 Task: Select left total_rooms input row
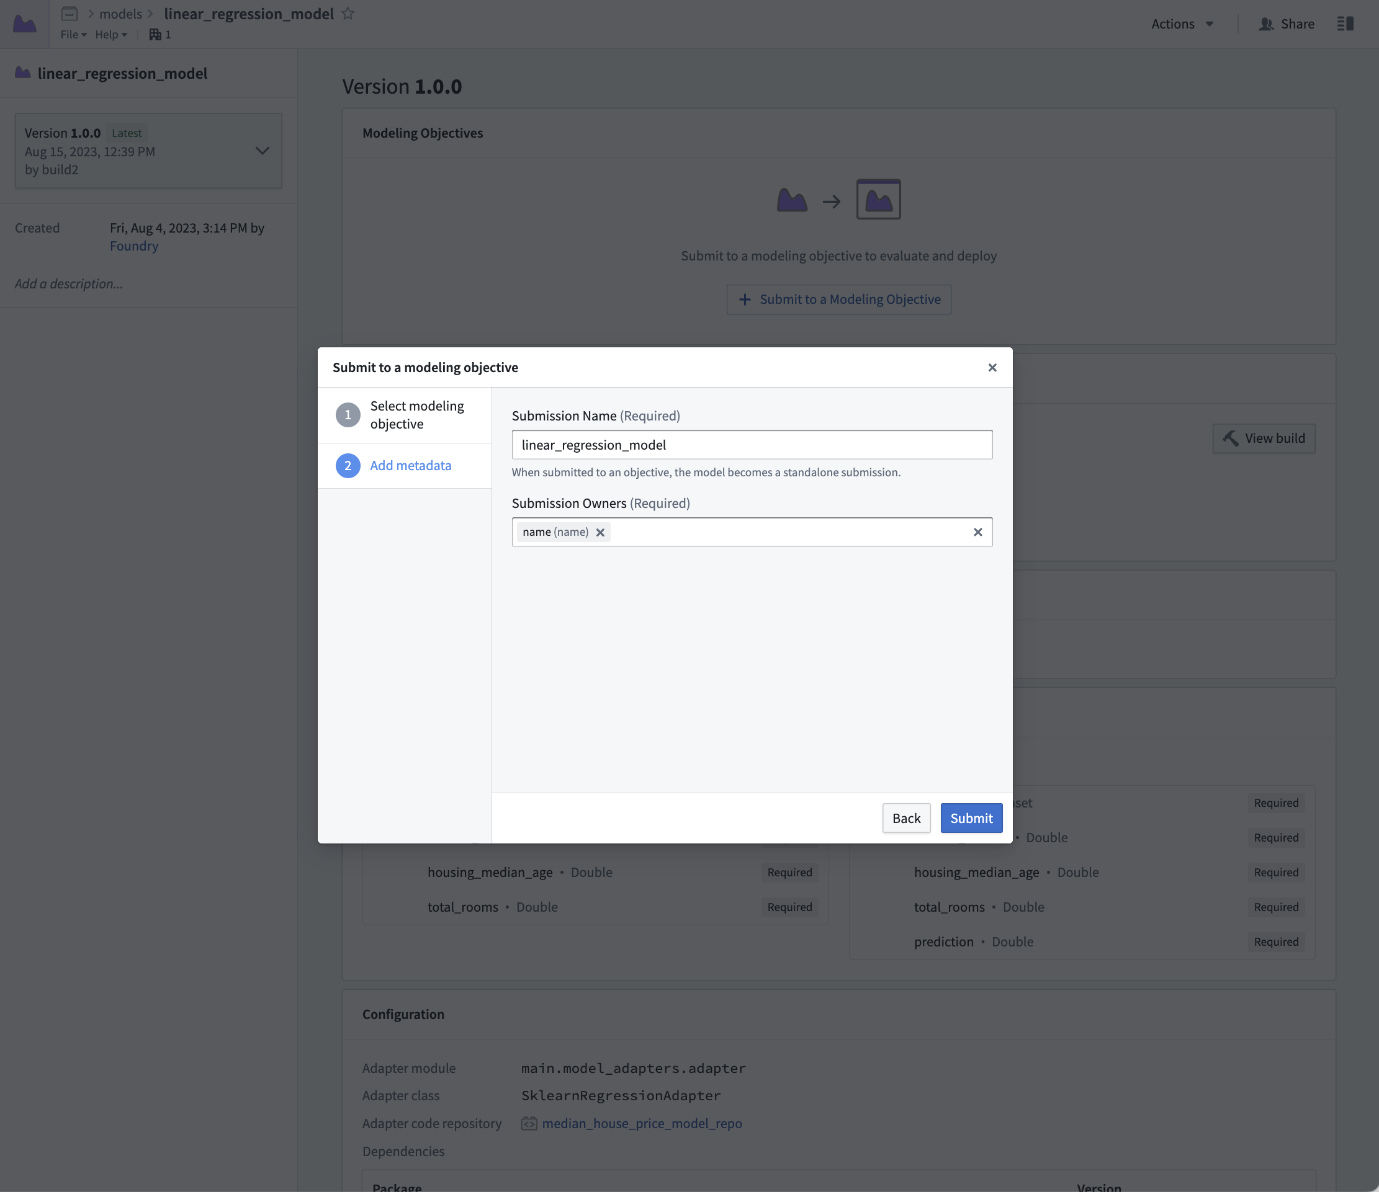coord(595,907)
